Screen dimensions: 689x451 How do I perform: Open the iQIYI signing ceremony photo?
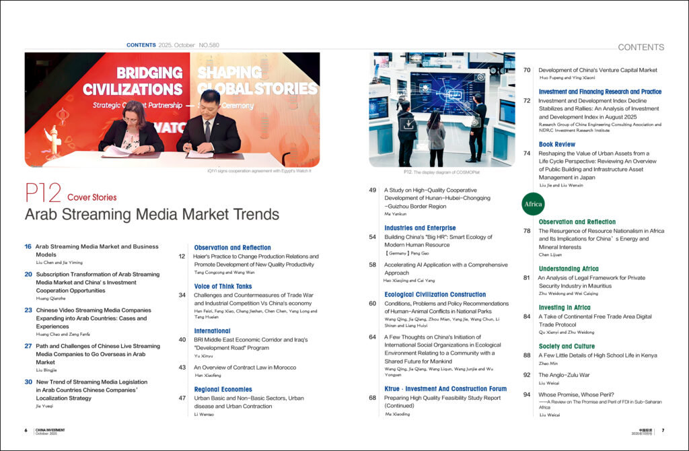[172, 109]
